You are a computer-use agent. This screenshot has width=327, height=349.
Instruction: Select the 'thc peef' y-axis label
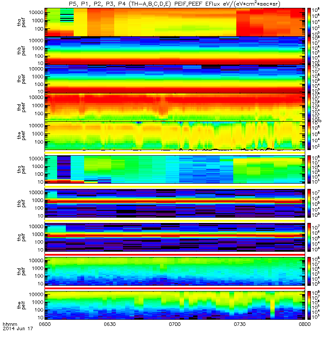[21, 79]
